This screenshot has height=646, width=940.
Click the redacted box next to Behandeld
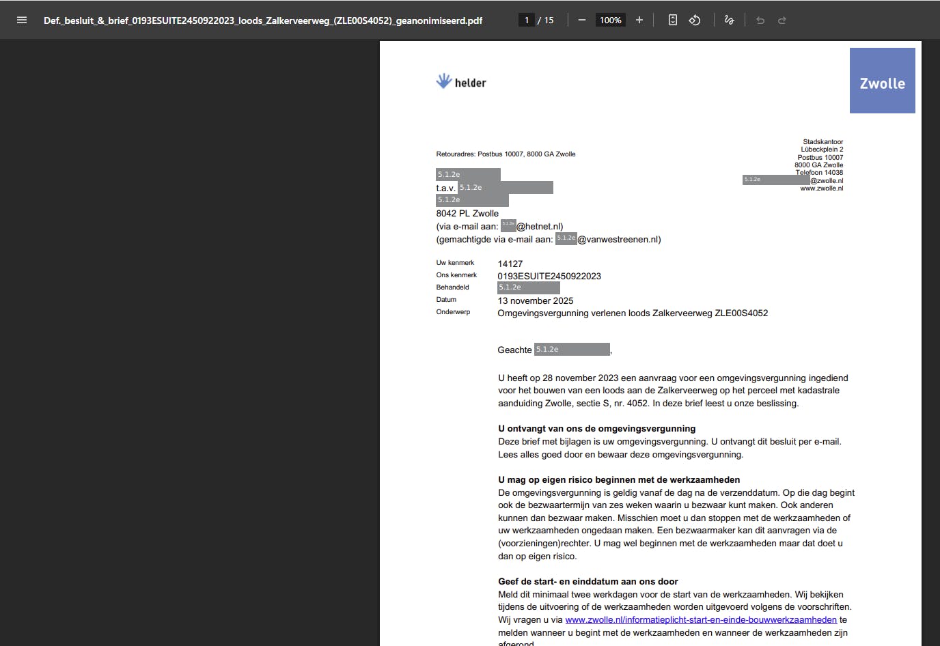[x=528, y=287]
